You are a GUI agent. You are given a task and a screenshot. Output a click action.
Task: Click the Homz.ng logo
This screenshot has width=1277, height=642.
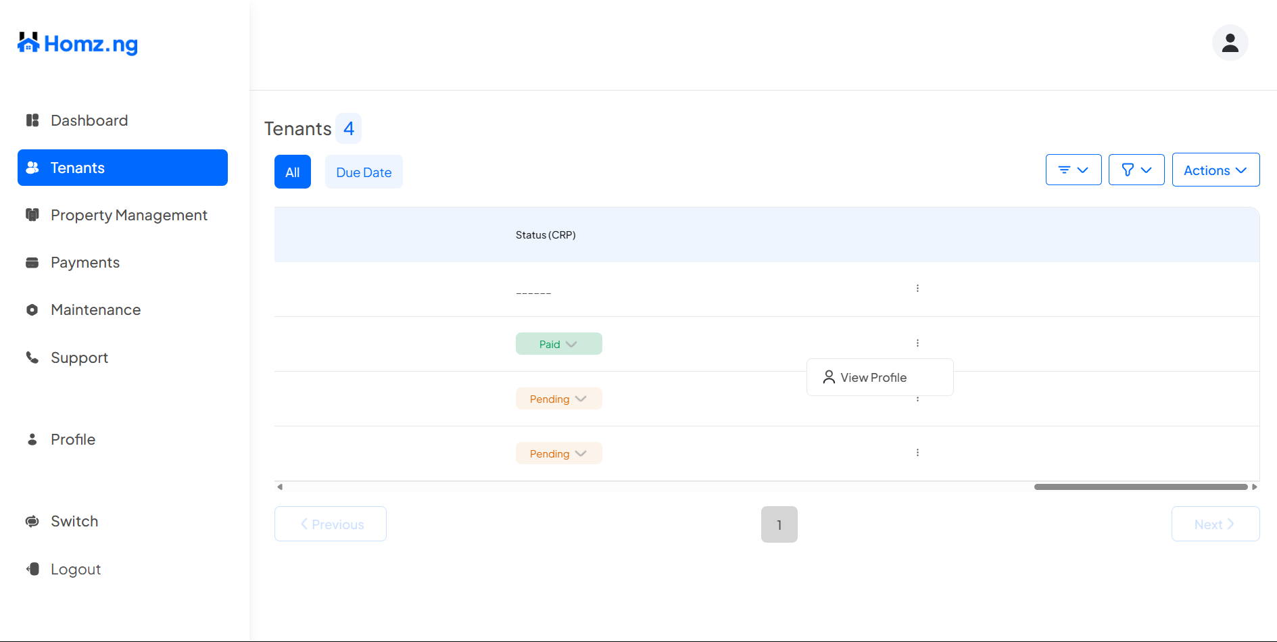(78, 43)
